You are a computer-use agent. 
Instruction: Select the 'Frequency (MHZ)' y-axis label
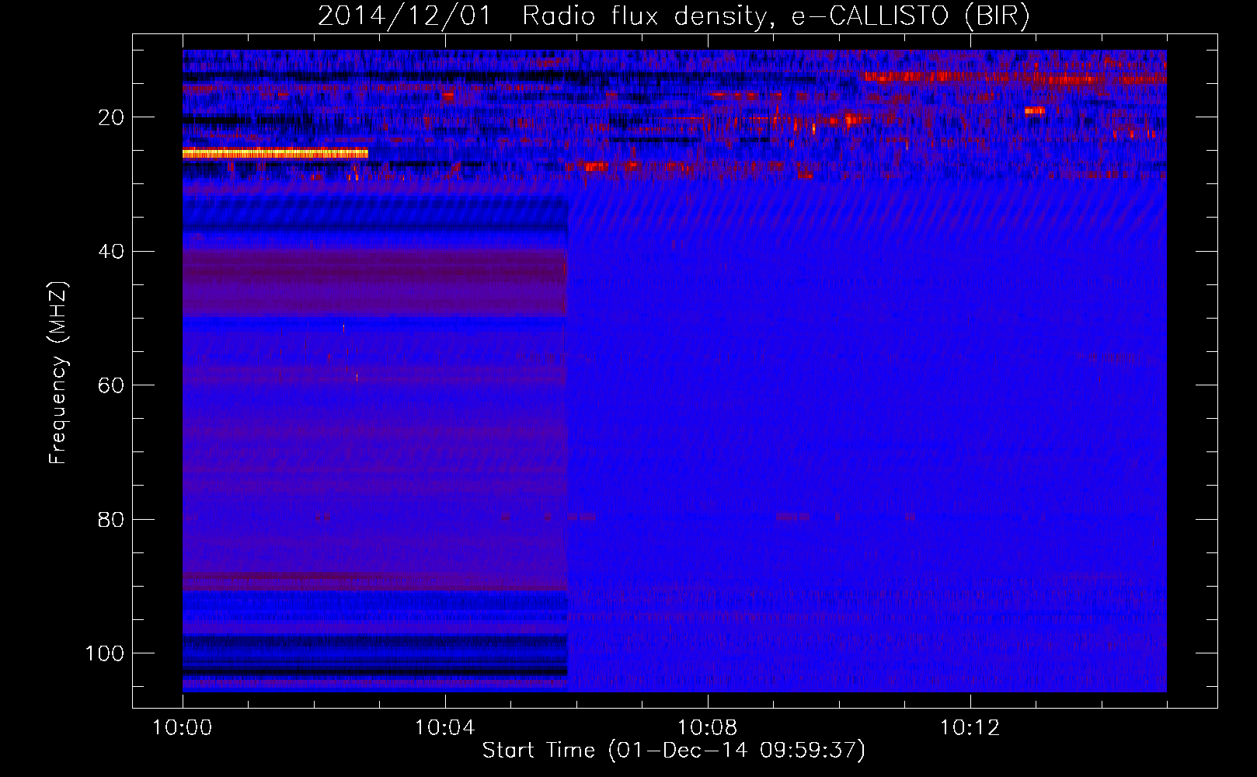coord(58,373)
